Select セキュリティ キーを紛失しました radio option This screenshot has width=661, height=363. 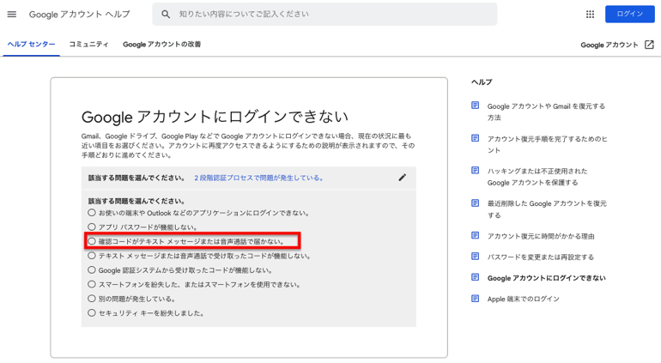[92, 313]
